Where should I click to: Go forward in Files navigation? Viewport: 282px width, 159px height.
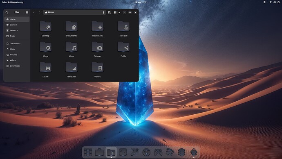(40, 12)
